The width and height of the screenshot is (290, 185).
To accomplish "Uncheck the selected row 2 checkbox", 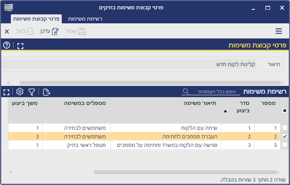I will 285,136.
